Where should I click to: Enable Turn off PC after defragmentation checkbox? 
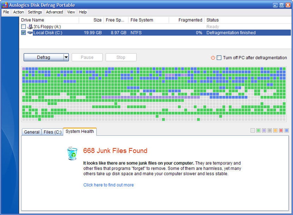tap(219, 58)
